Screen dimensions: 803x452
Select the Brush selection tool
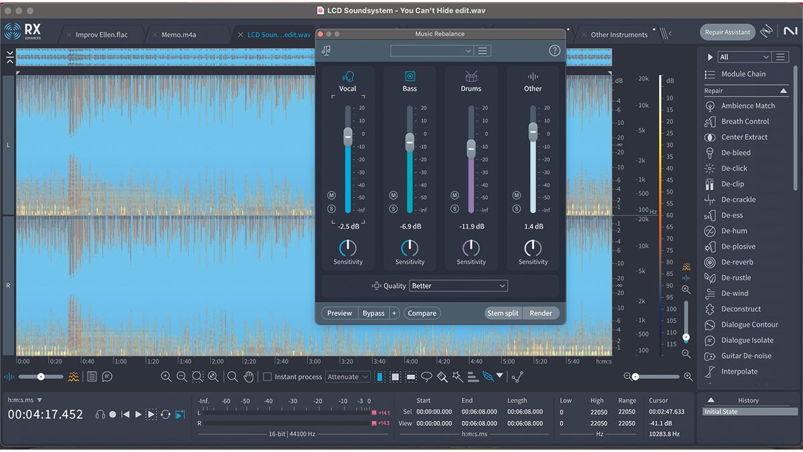441,376
